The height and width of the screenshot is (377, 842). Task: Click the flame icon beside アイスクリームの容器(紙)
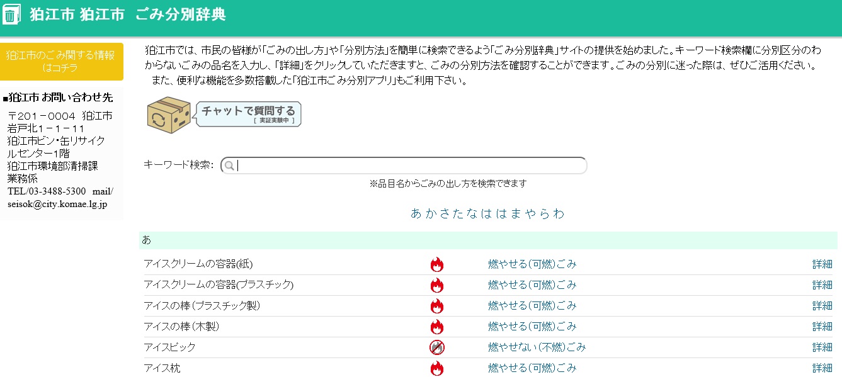tap(437, 264)
